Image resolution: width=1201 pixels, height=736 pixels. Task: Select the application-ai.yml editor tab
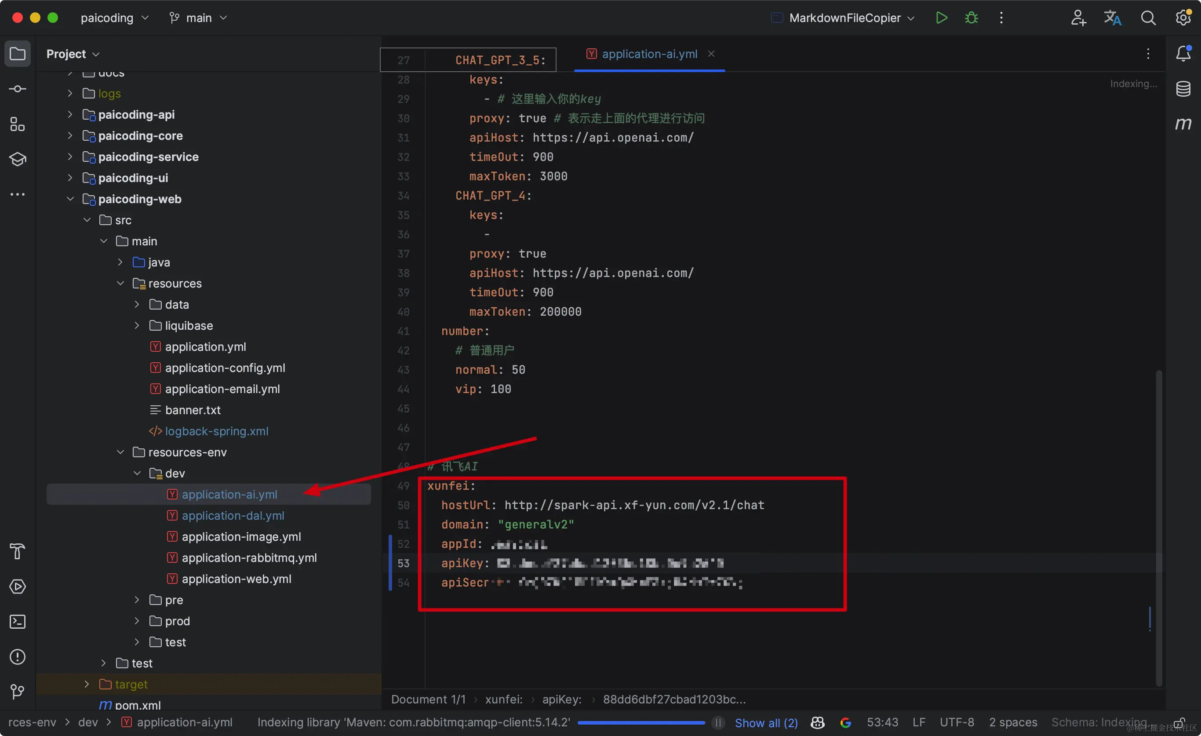click(x=649, y=54)
